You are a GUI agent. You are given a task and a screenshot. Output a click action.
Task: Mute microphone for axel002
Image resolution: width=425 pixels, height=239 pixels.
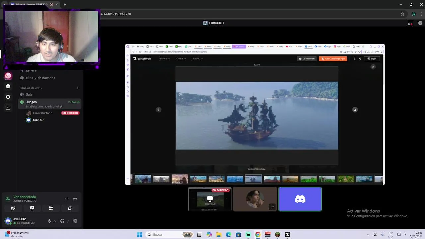50,221
